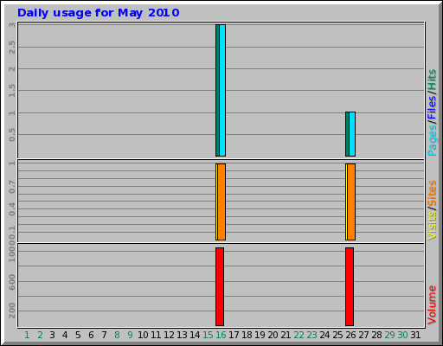Click day label 26 on x-axis
The width and height of the screenshot is (443, 346).
(x=350, y=335)
